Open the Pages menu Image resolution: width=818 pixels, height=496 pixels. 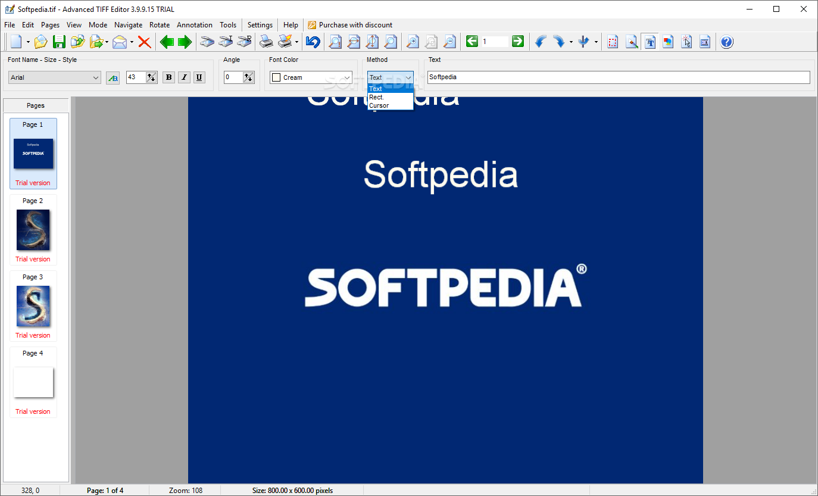pos(51,25)
